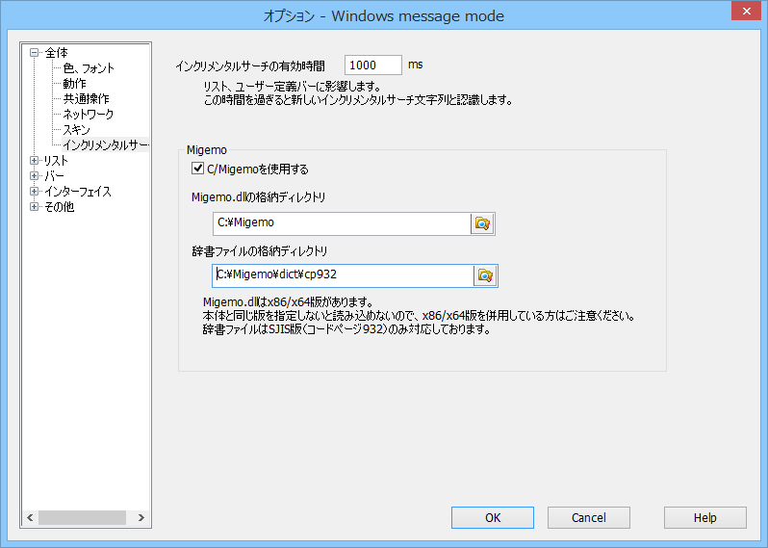Click the incremental search time 1000 field

pyautogui.click(x=372, y=65)
